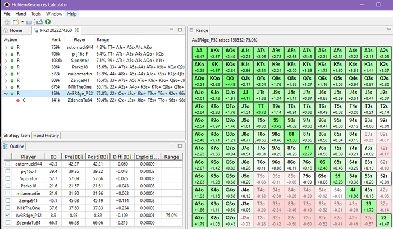Screen dimensions: 393x229
Task: Click the Pre[BB] column header in Outline
Action: point(74,157)
